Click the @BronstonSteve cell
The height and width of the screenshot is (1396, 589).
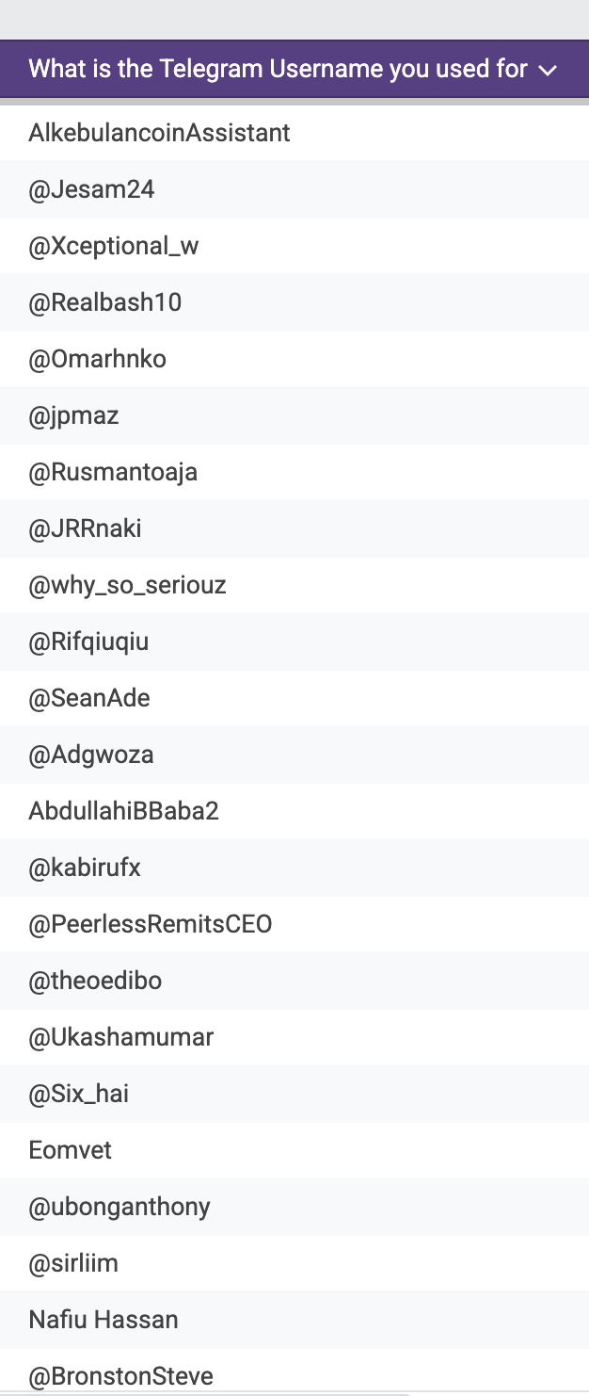tap(294, 1372)
